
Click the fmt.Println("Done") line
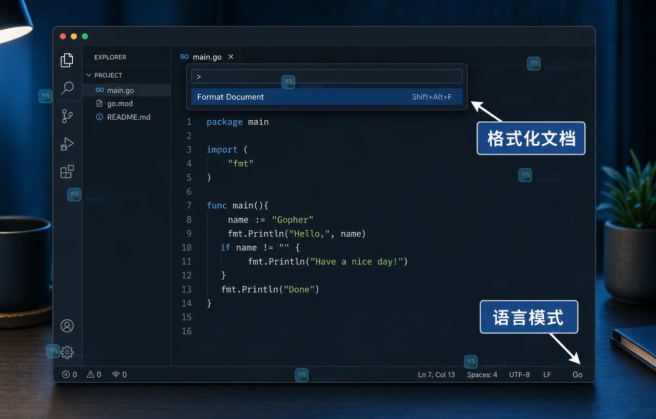(x=270, y=290)
